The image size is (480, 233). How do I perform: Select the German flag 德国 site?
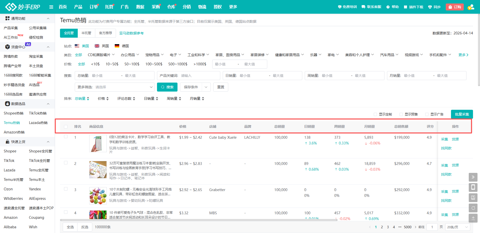tap(122, 46)
